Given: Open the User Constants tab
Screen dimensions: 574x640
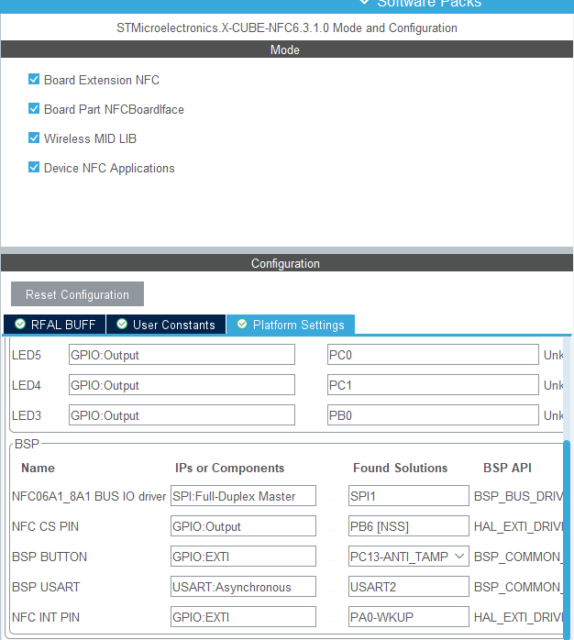Looking at the screenshot, I should (166, 325).
